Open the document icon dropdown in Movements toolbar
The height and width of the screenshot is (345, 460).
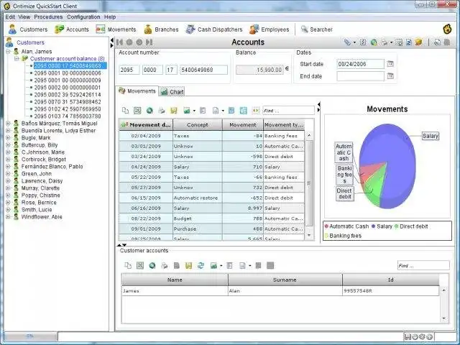(x=223, y=111)
